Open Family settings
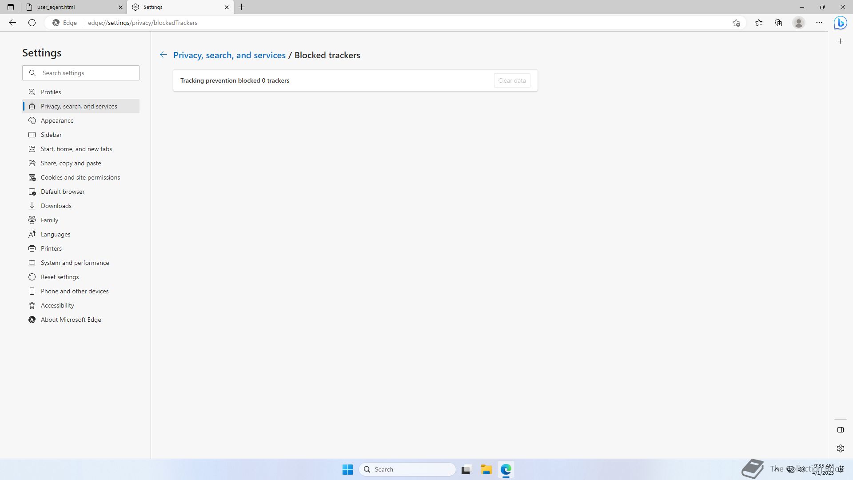The image size is (853, 480). [81, 220]
